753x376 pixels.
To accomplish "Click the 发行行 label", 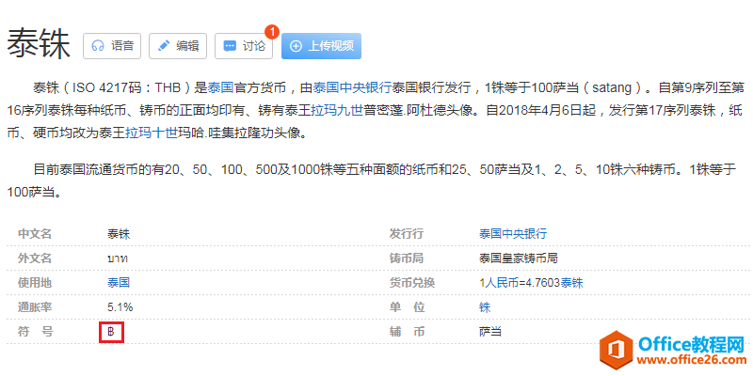I will point(407,233).
